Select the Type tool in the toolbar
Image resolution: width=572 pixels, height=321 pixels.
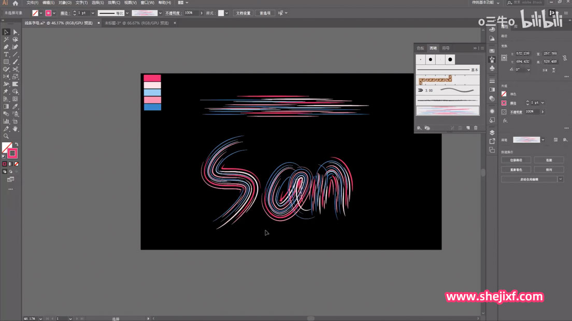tap(6, 54)
